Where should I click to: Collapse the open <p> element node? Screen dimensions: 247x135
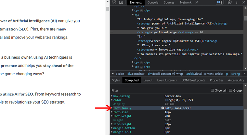(133, 15)
